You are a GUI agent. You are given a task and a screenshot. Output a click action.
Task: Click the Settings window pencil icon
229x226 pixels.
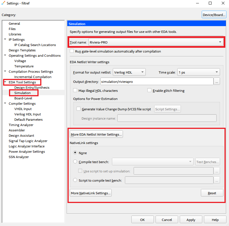(x=3, y=3)
